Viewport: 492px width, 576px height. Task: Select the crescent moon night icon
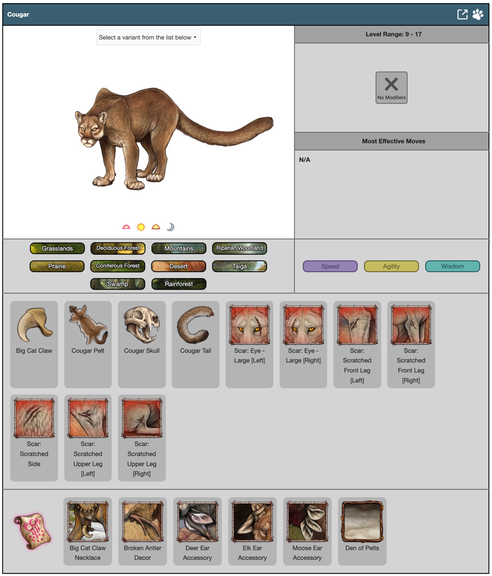click(170, 227)
